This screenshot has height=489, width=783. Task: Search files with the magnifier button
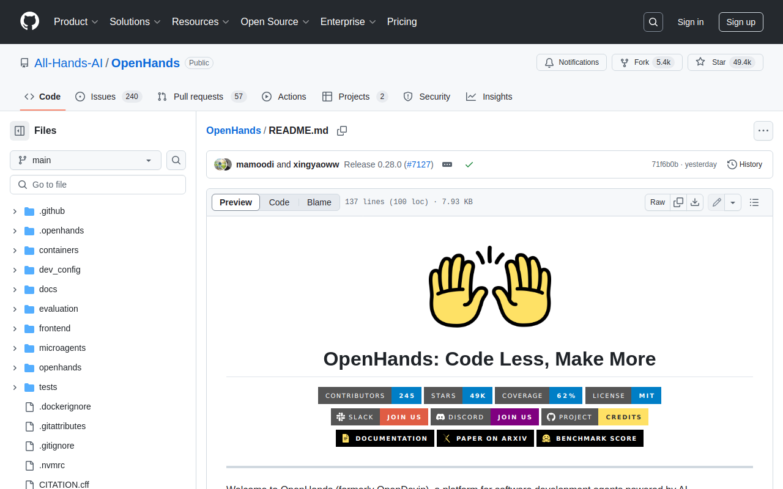click(176, 160)
